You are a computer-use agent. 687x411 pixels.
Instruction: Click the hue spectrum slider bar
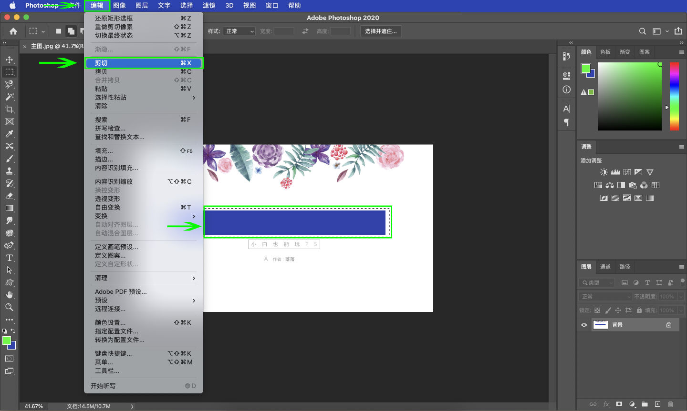674,96
